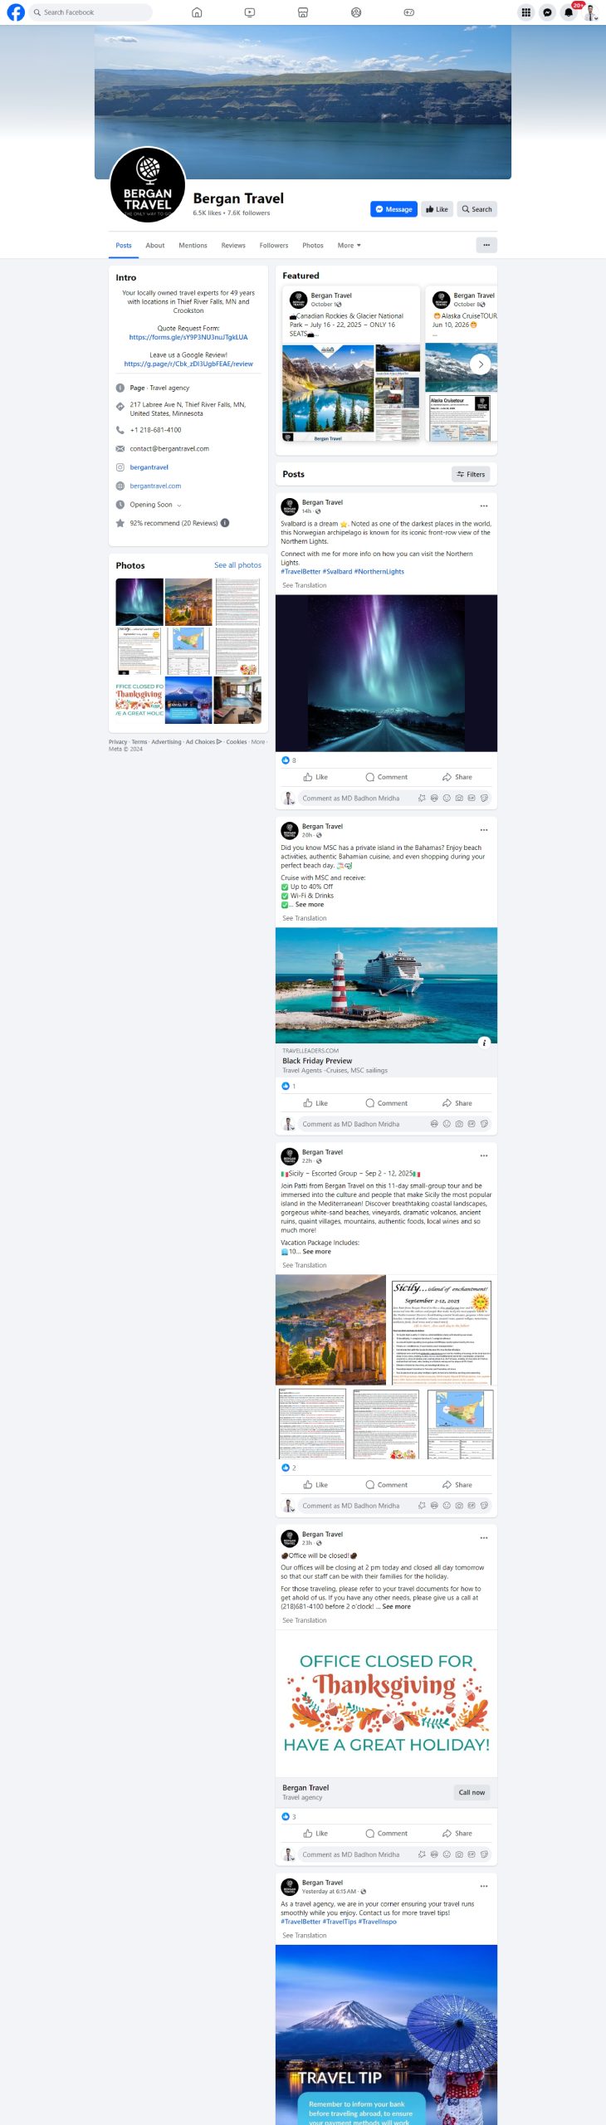Open the Facebook home icon
The image size is (606, 2125).
(x=197, y=12)
